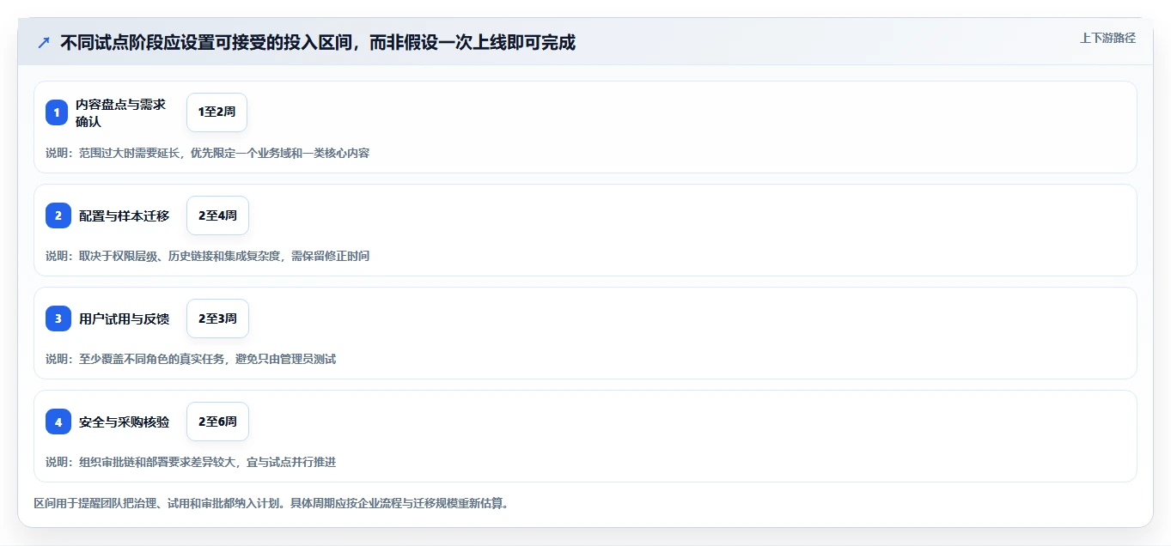Screen dimensions: 1171x546
Task: Click the 上下游路径 label at top right
Action: click(1107, 38)
